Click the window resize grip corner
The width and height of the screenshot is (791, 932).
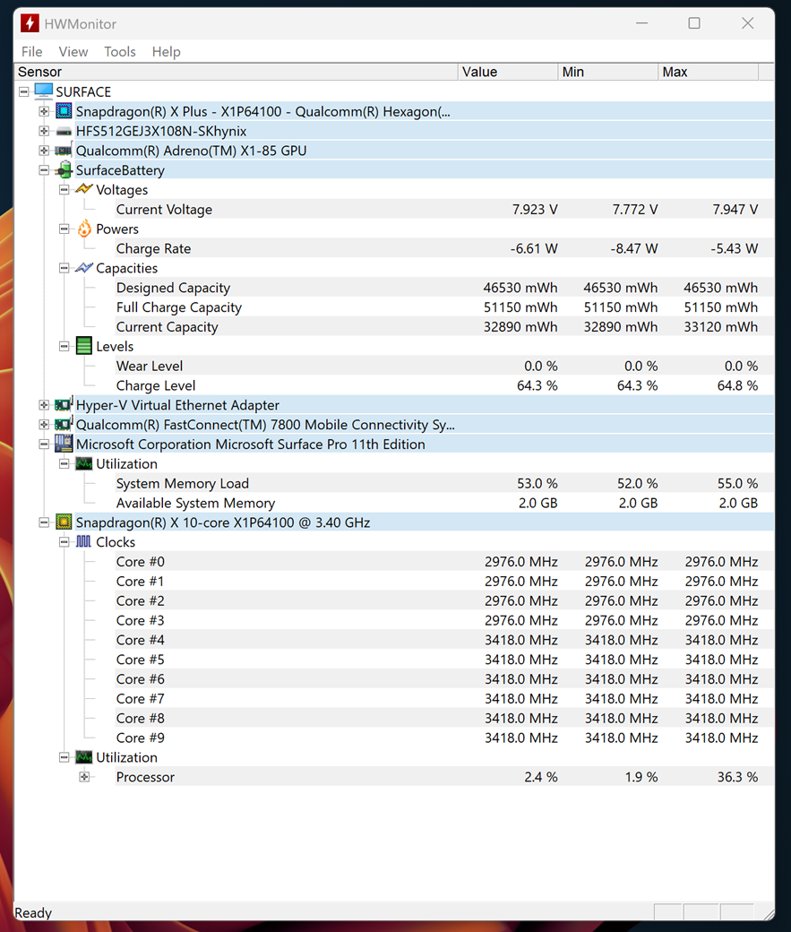point(768,913)
